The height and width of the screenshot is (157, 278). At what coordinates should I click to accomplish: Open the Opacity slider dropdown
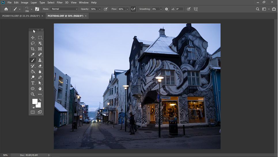click(100, 9)
